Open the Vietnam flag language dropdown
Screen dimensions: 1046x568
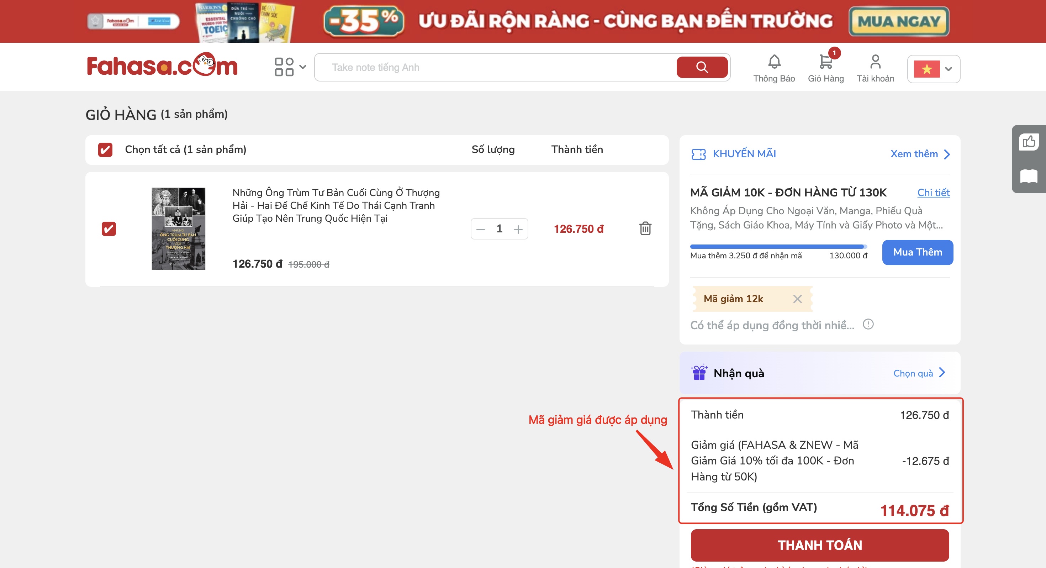934,69
